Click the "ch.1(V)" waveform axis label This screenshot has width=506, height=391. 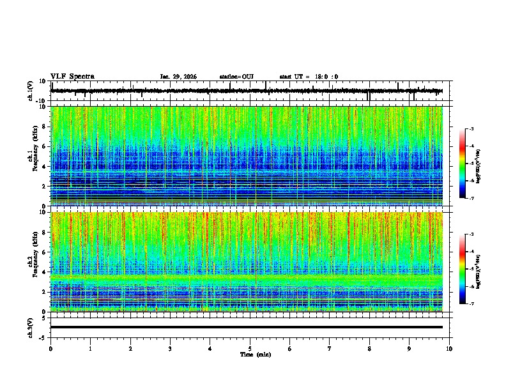click(x=31, y=91)
